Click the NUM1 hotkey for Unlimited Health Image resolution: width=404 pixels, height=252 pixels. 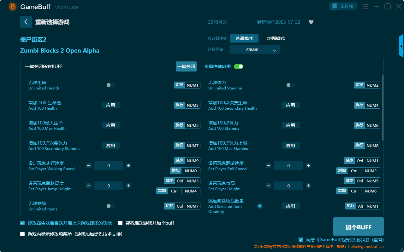pyautogui.click(x=187, y=85)
